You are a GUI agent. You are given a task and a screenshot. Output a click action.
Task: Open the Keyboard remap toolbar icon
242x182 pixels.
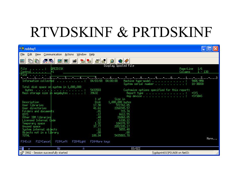pos(74,61)
